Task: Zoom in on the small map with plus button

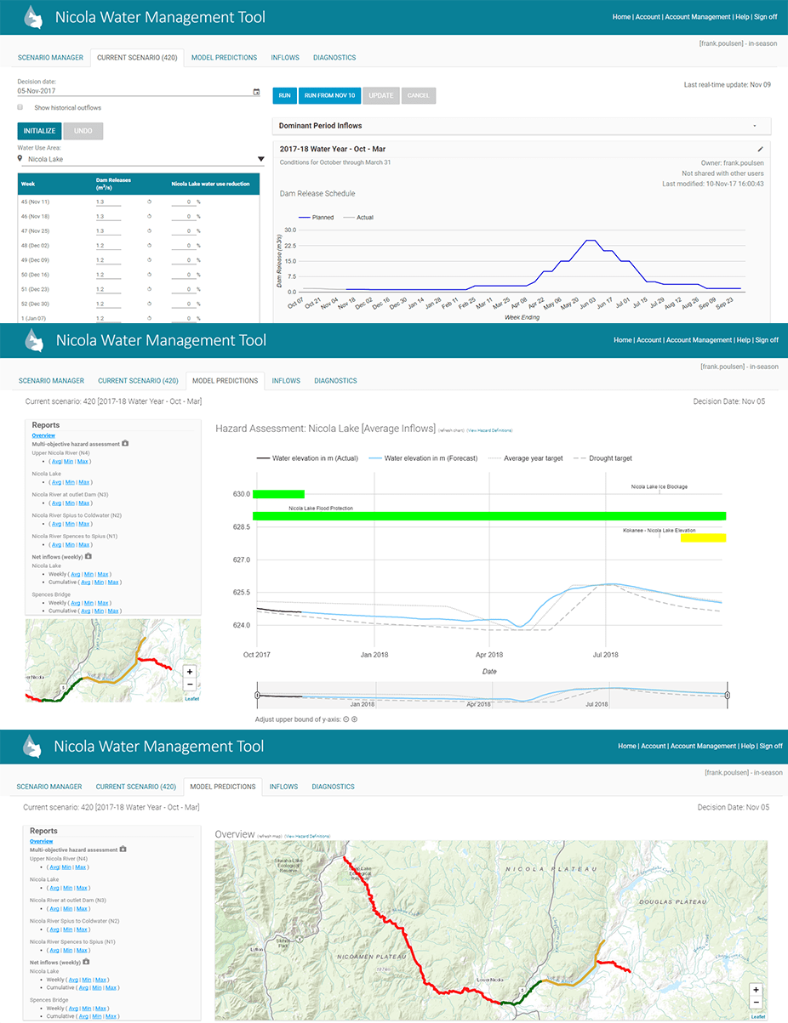Action: (188, 671)
